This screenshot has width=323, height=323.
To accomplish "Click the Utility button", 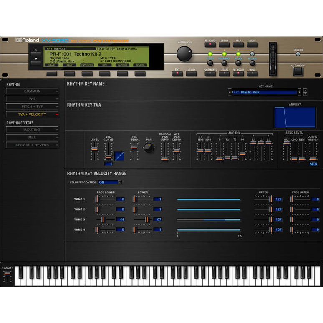I will 192,74.
